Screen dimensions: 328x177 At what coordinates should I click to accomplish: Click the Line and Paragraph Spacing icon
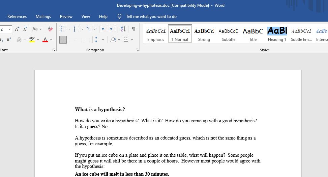97,40
